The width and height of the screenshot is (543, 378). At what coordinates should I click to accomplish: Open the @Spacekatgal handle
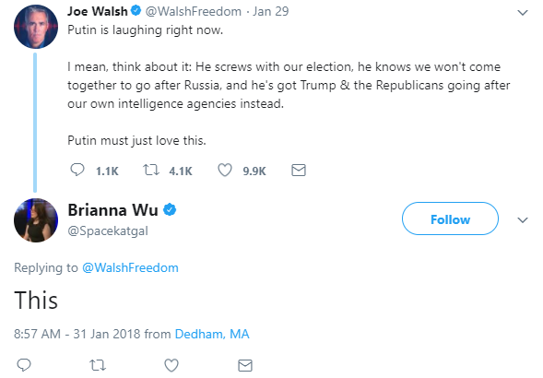coord(108,230)
